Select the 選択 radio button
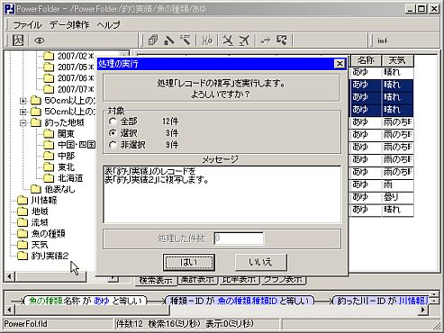The height and width of the screenshot is (333, 444). click(x=113, y=133)
